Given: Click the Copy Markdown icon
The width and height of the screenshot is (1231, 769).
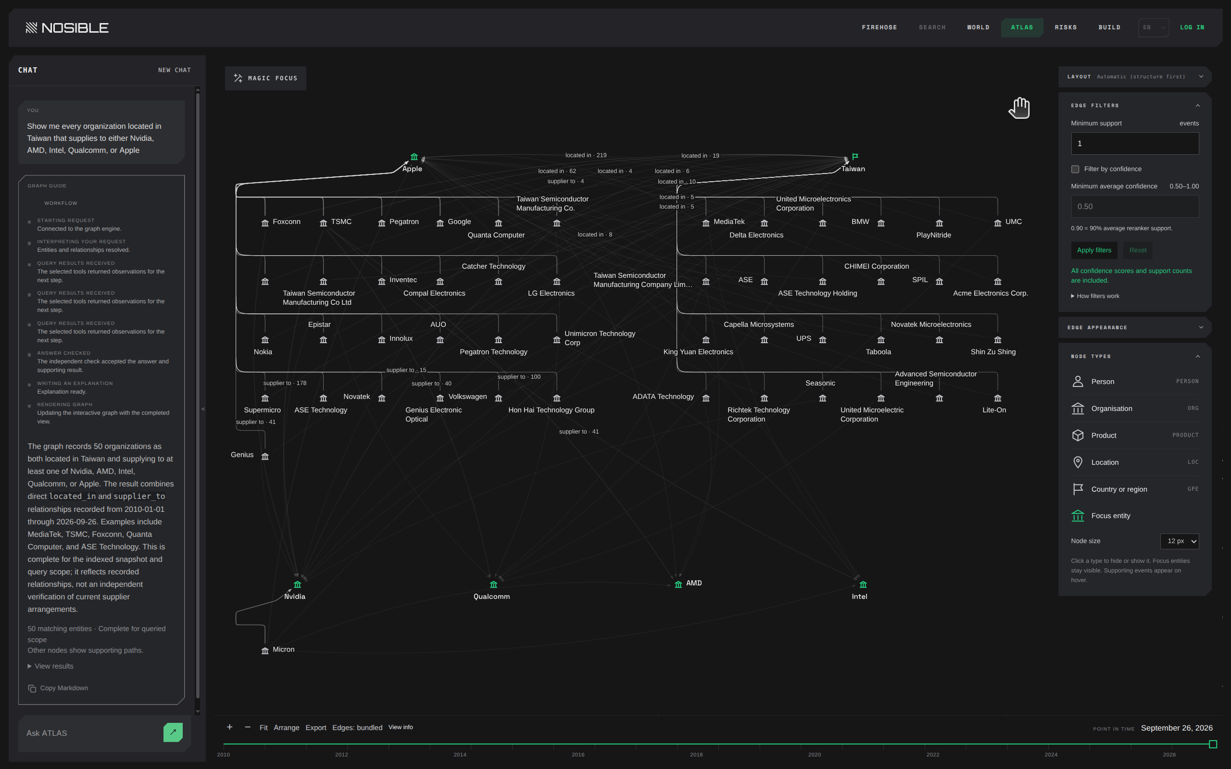Looking at the screenshot, I should [32, 688].
